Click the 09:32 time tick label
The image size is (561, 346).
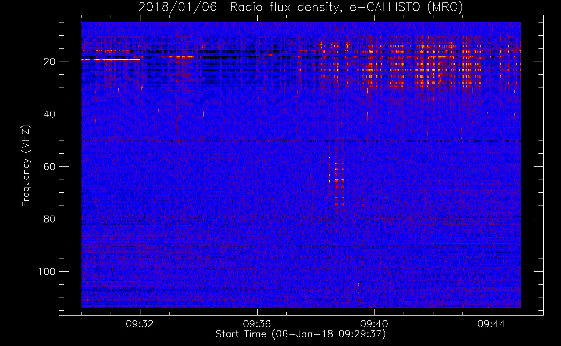tap(140, 324)
